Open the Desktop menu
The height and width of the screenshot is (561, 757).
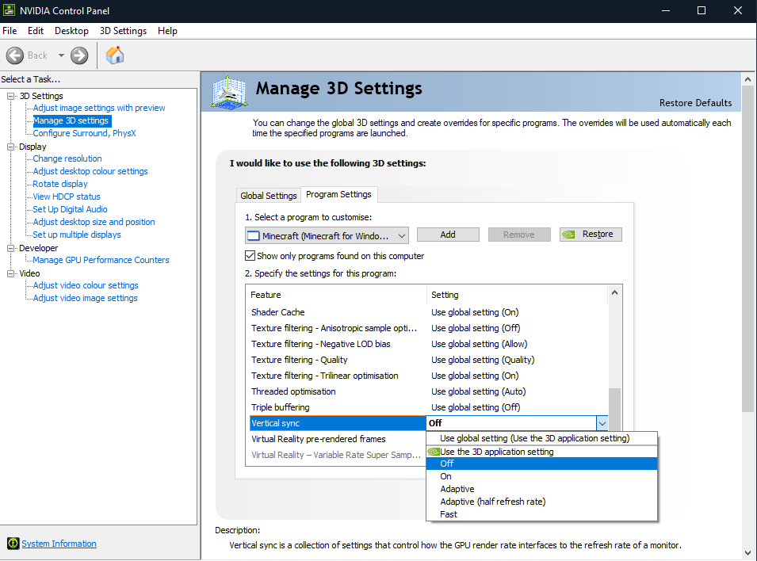[x=71, y=31]
